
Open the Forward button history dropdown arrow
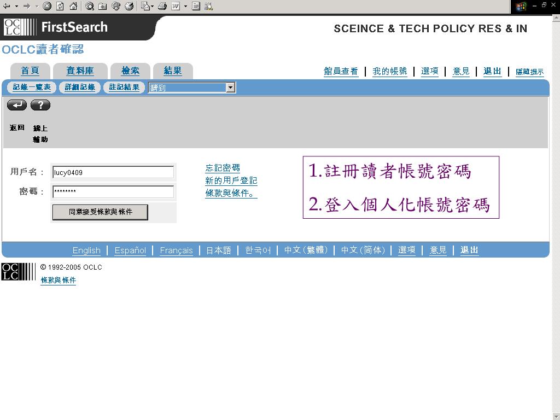pyautogui.click(x=37, y=6)
